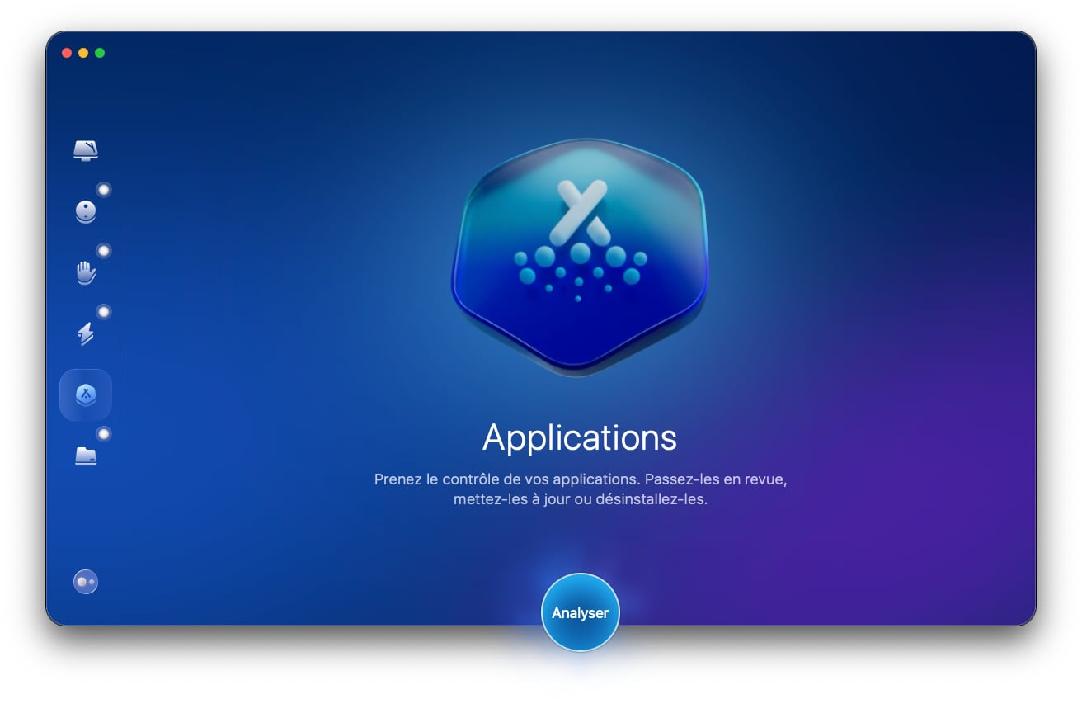This screenshot has height=718, width=1082.
Task: Click the status dot above Protection icon
Action: pyautogui.click(x=104, y=251)
